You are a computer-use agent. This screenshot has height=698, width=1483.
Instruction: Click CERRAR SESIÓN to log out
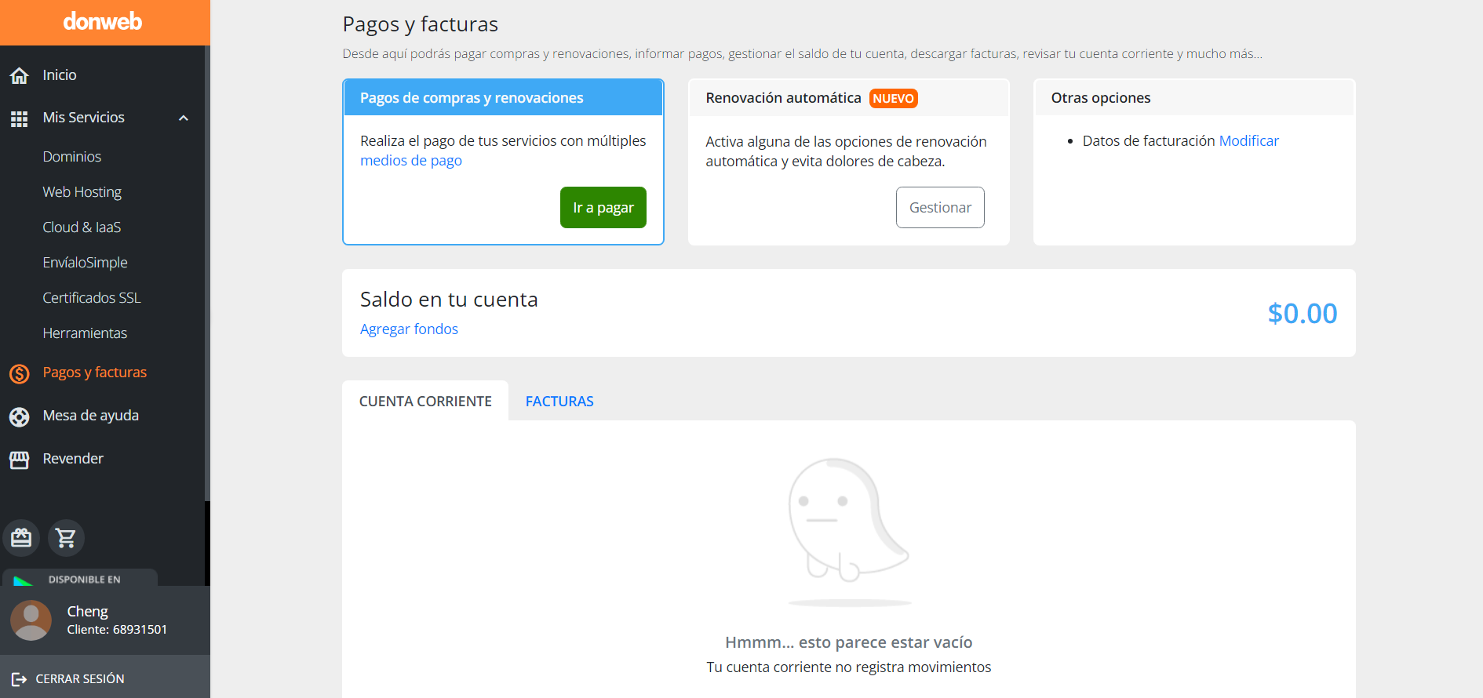tap(79, 679)
